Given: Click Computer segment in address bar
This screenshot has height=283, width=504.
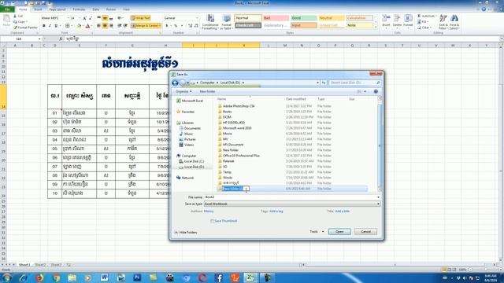Looking at the screenshot, I should point(207,83).
